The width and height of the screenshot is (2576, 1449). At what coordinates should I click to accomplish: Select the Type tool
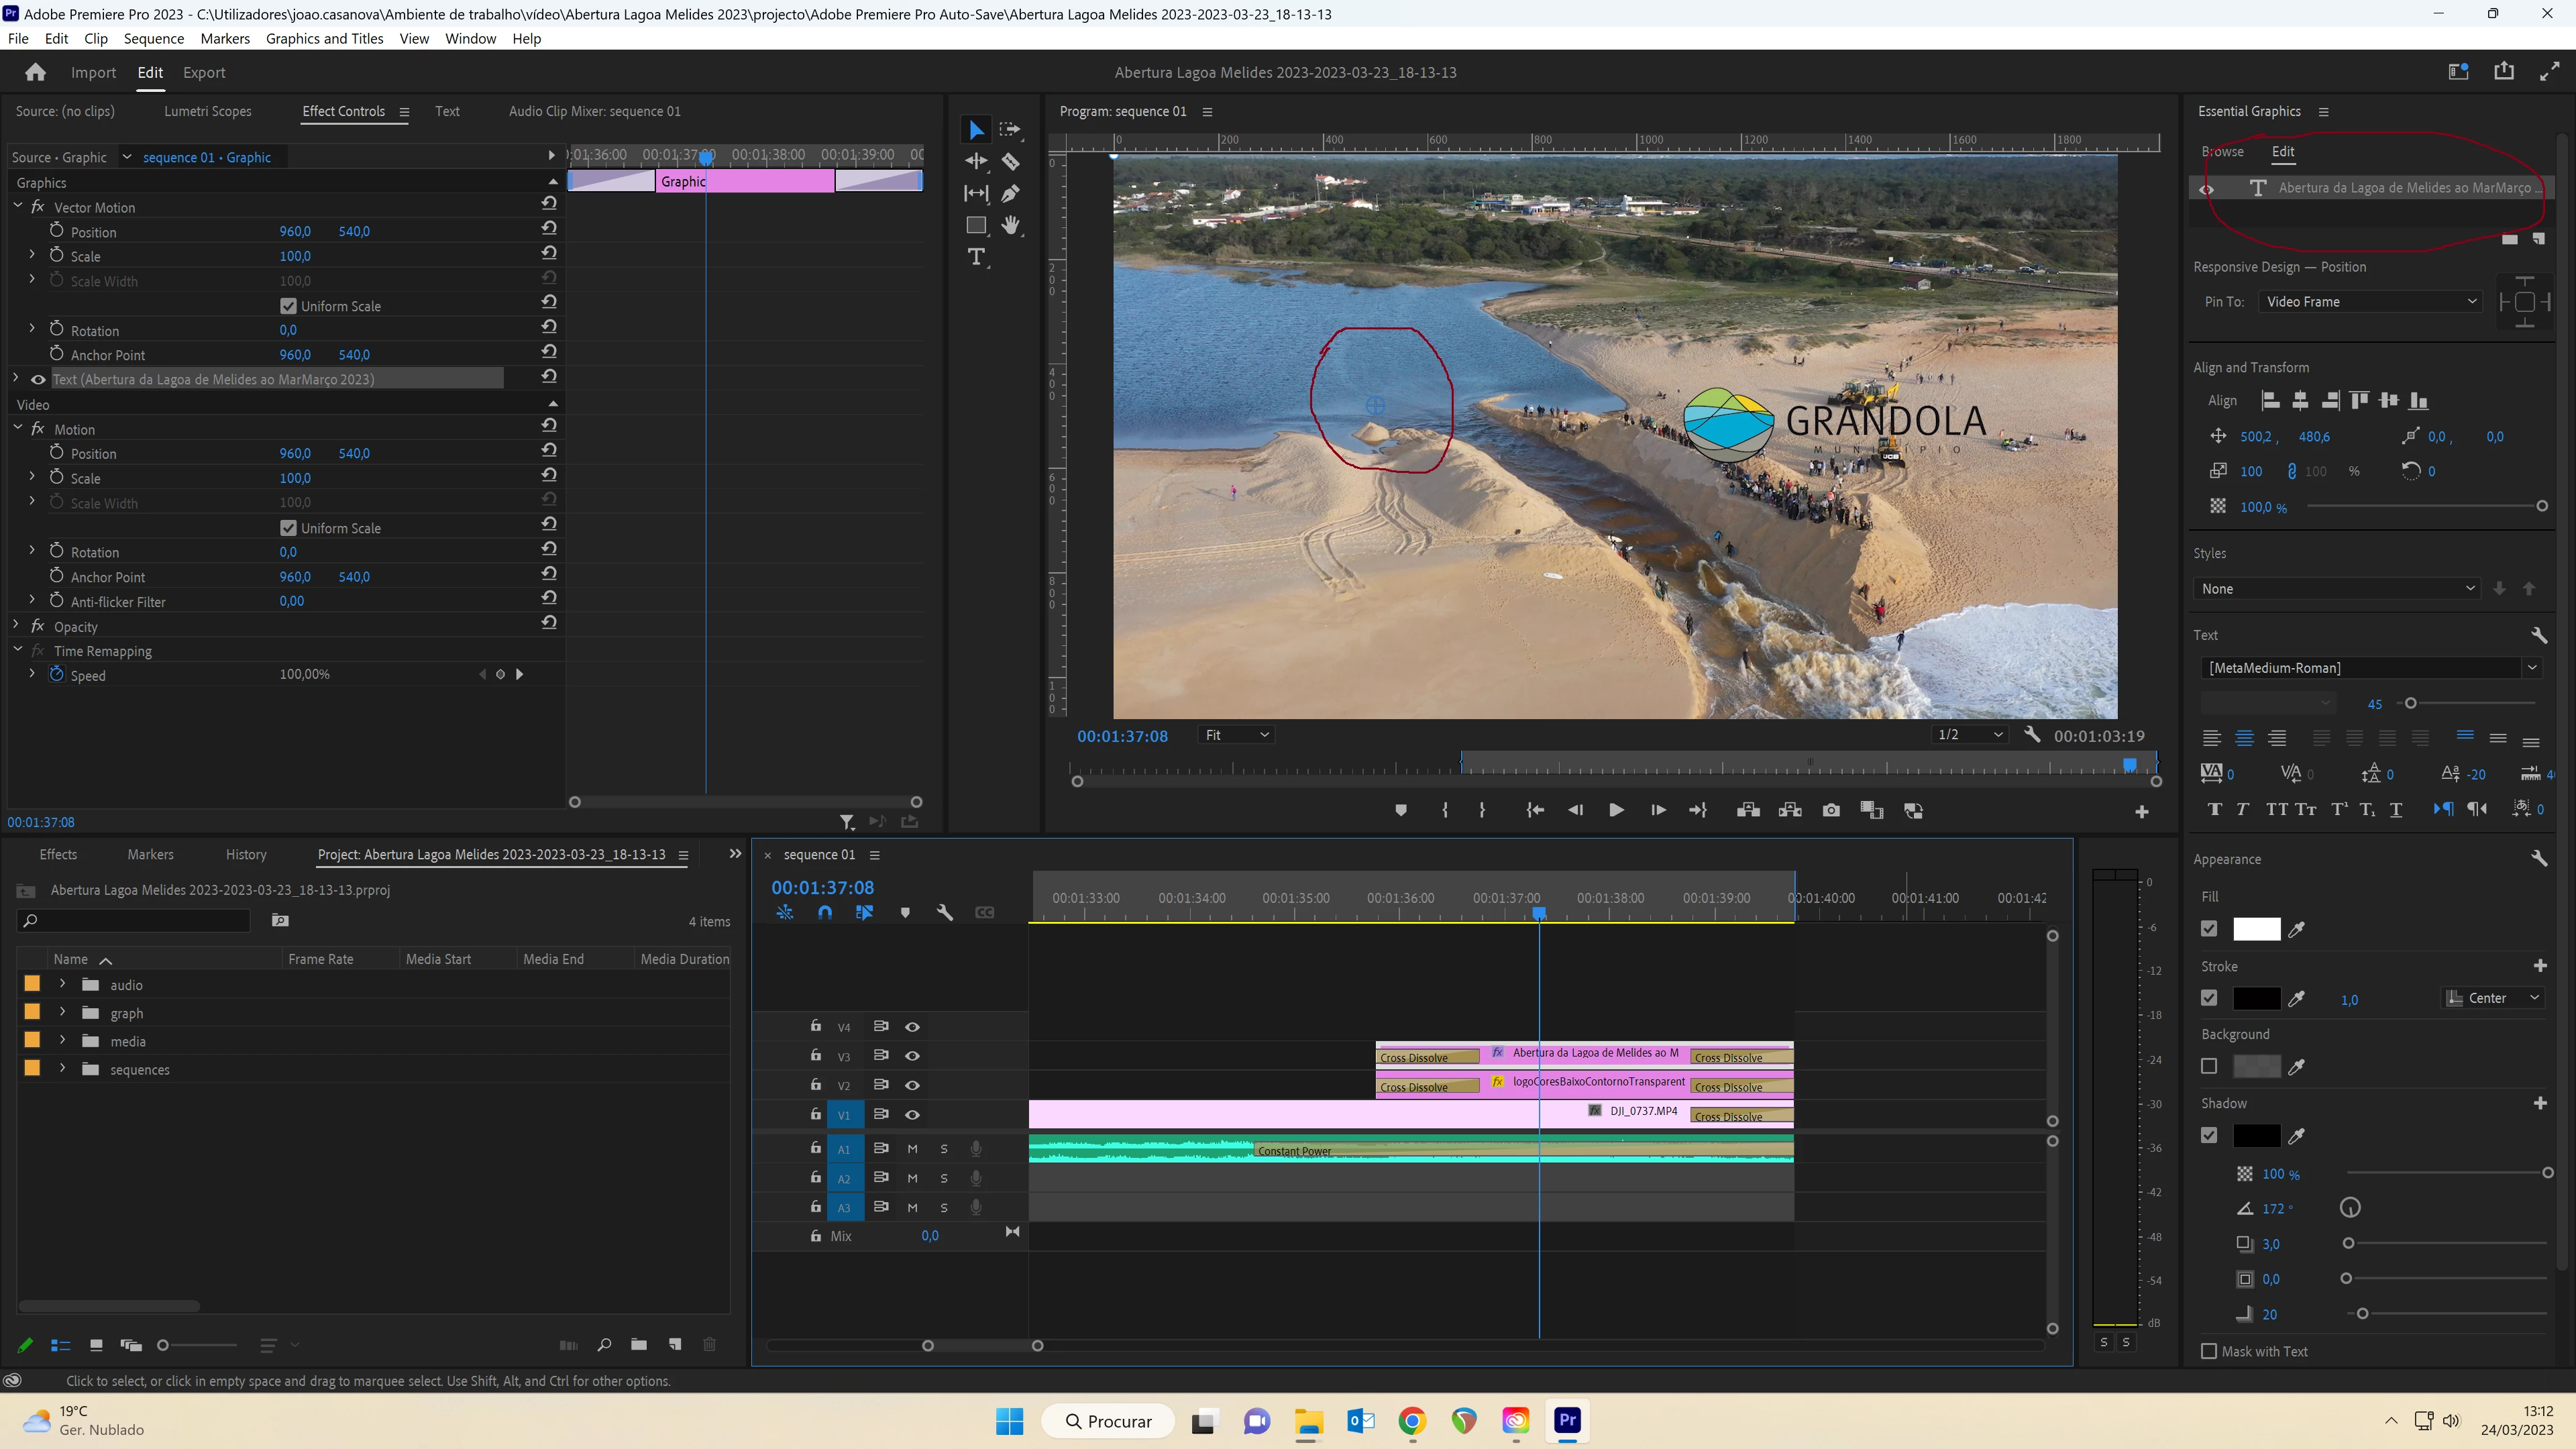coord(976,257)
